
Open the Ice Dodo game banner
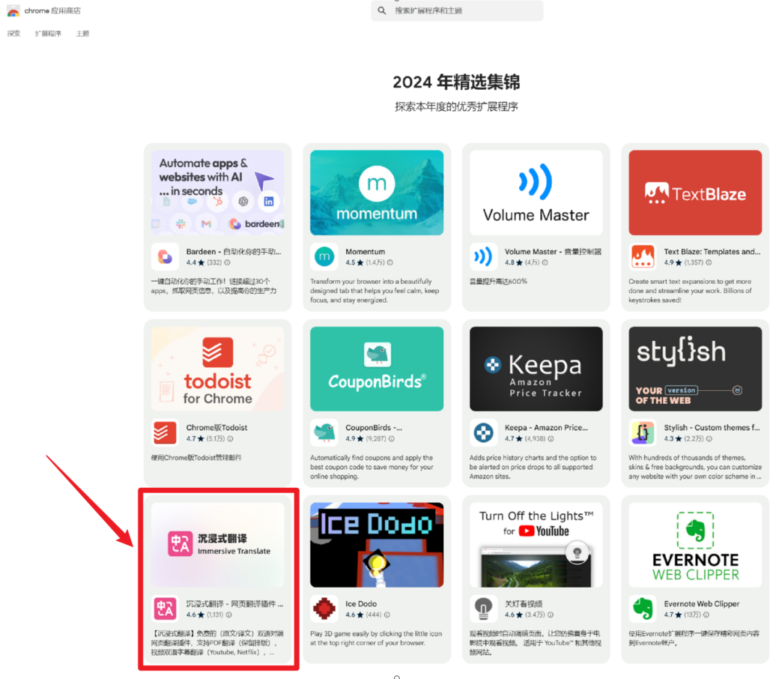coord(377,545)
